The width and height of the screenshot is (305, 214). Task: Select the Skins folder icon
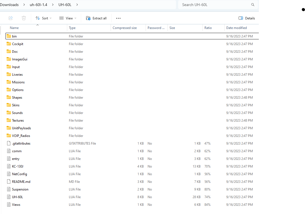[x=9, y=105]
